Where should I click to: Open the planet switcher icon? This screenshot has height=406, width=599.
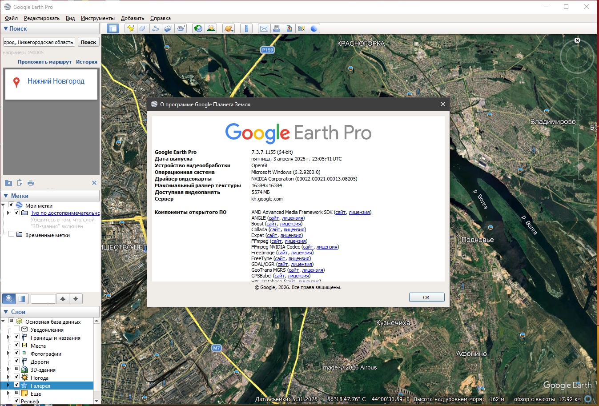coord(229,28)
